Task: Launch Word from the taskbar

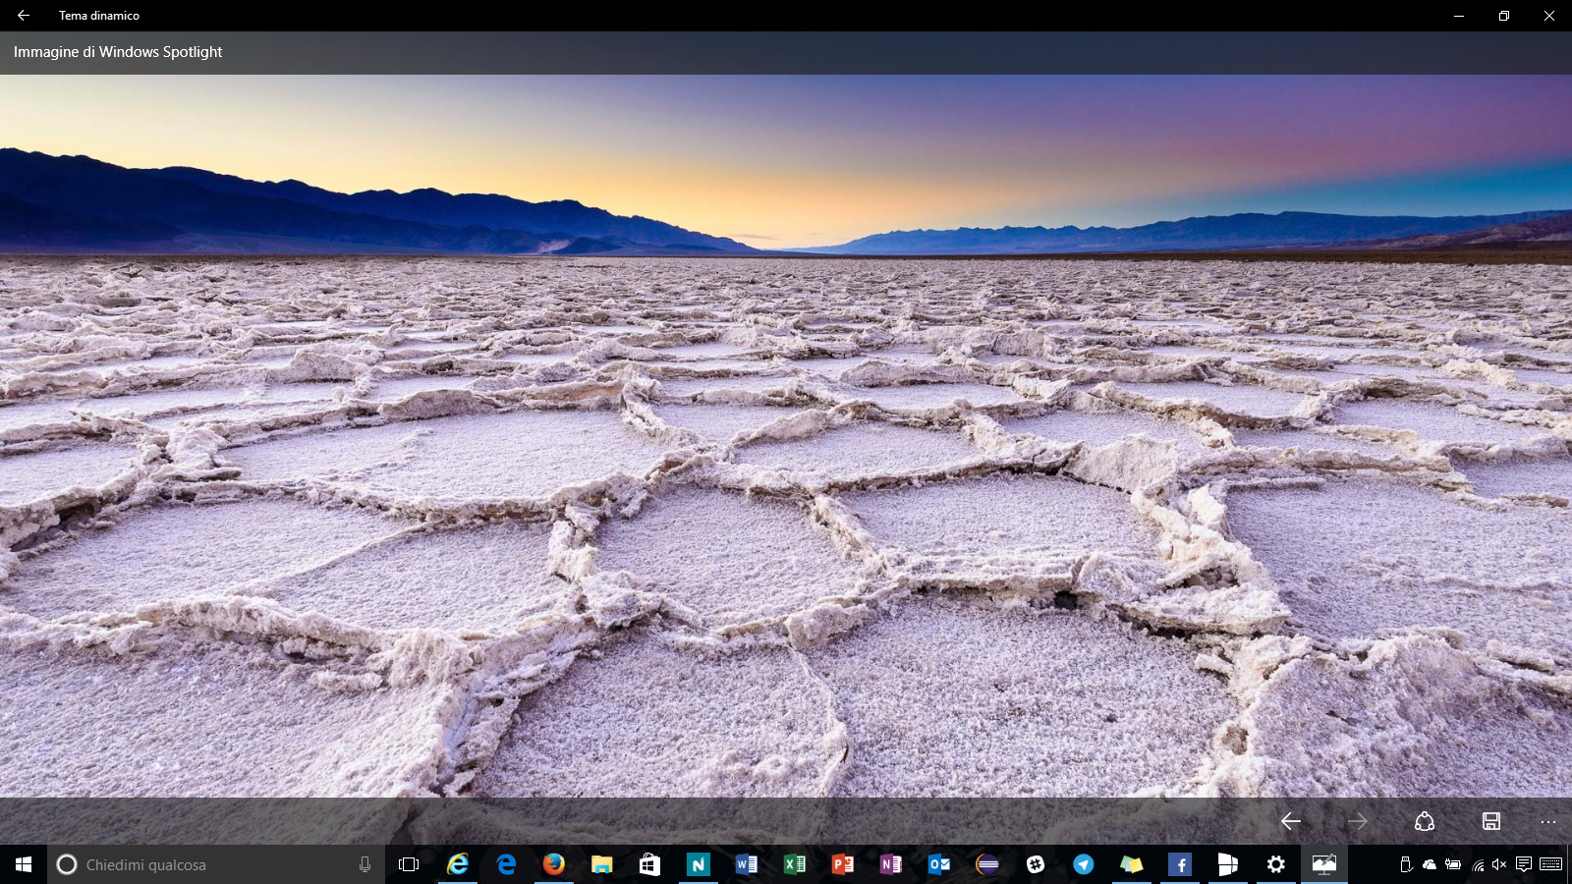Action: tap(747, 864)
